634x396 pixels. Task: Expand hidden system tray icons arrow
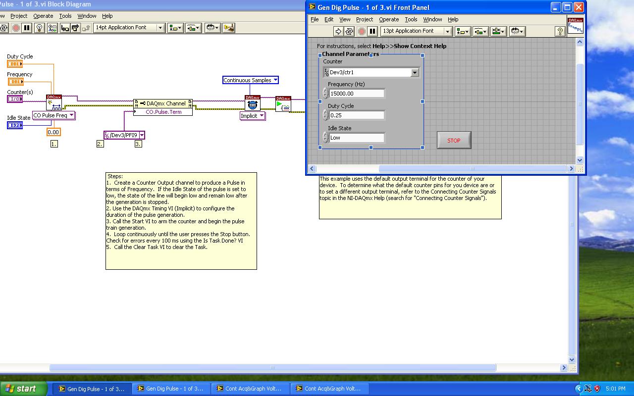[x=579, y=389]
